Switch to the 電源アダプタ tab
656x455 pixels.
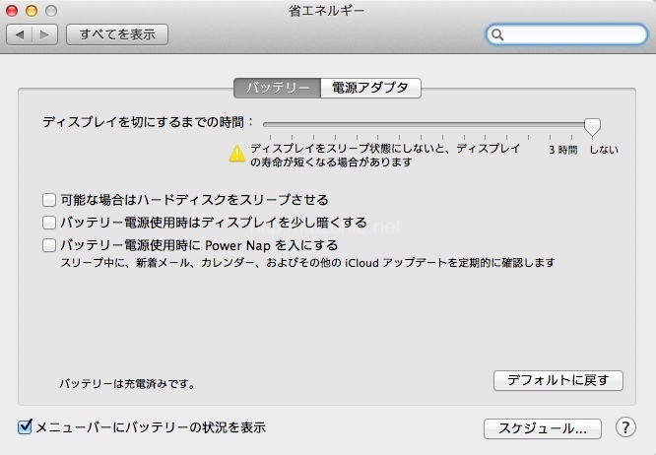pyautogui.click(x=370, y=88)
